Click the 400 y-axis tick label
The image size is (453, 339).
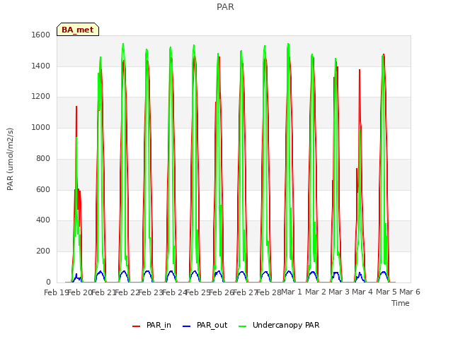point(43,220)
